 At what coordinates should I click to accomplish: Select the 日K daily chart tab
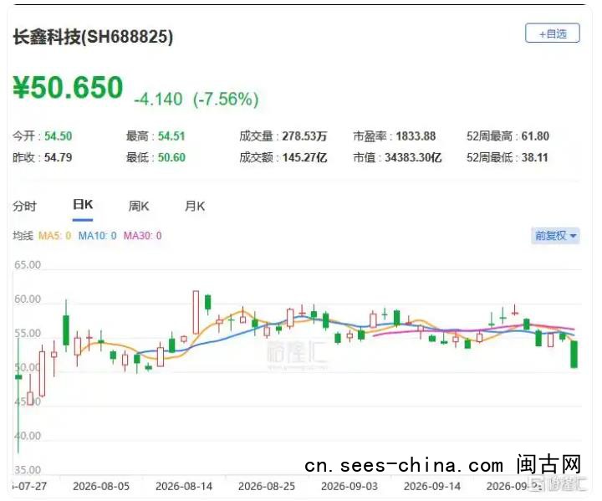click(x=83, y=204)
